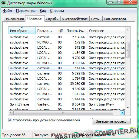
Task: Maximize the Task Manager window
Action: pyautogui.click(x=119, y=2)
